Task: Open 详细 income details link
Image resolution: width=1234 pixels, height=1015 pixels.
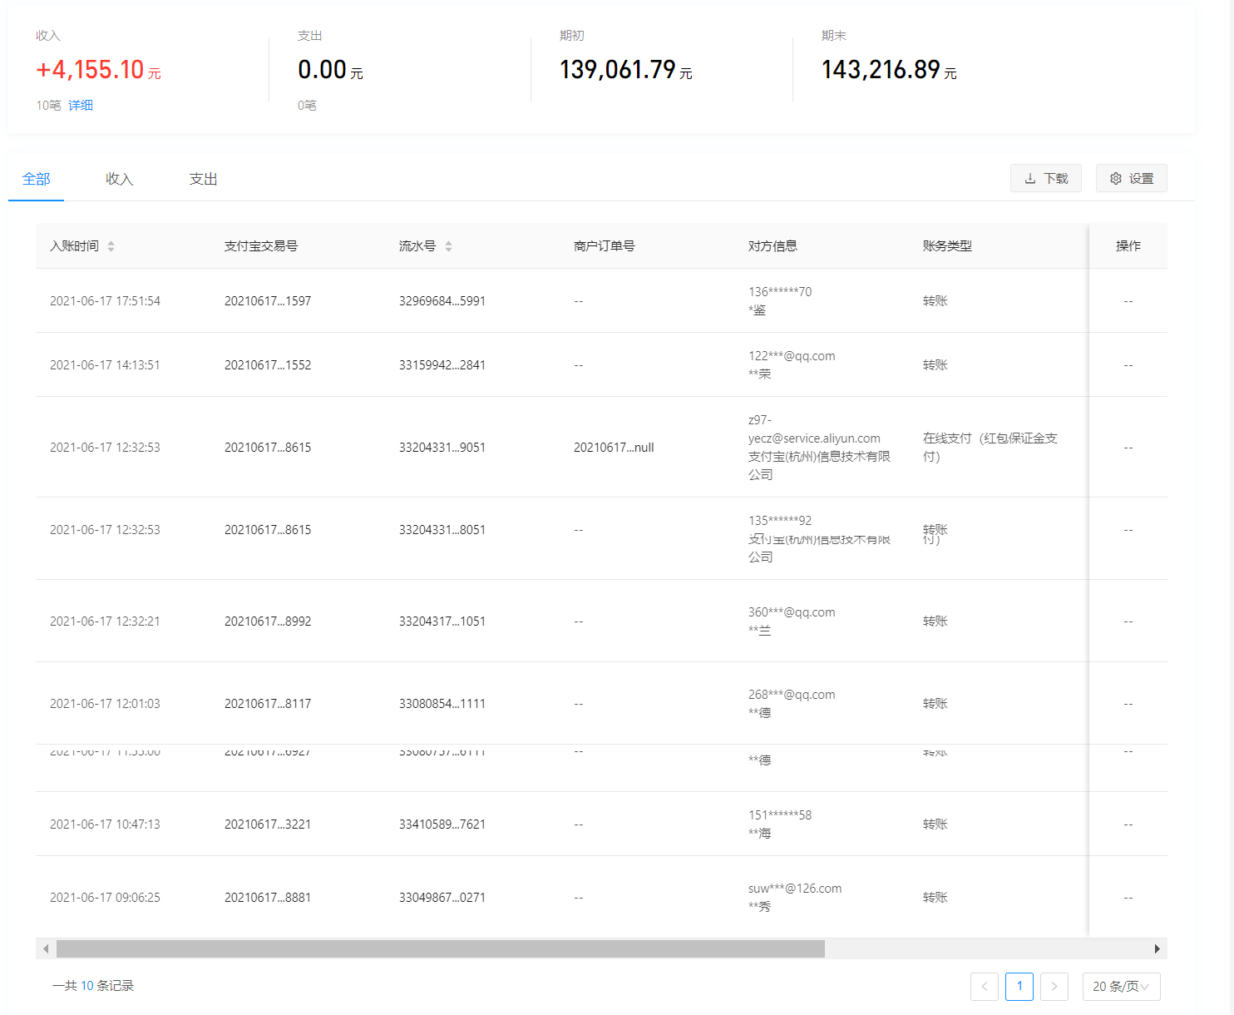Action: [81, 106]
